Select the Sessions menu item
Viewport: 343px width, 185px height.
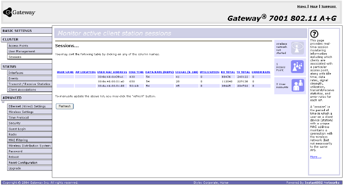tap(30, 57)
